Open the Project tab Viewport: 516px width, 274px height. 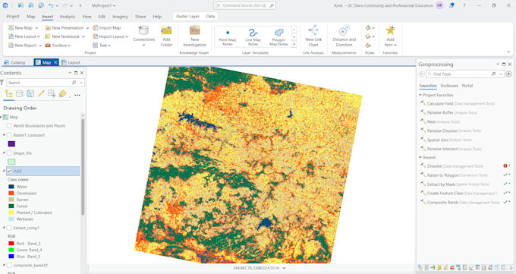click(x=13, y=17)
